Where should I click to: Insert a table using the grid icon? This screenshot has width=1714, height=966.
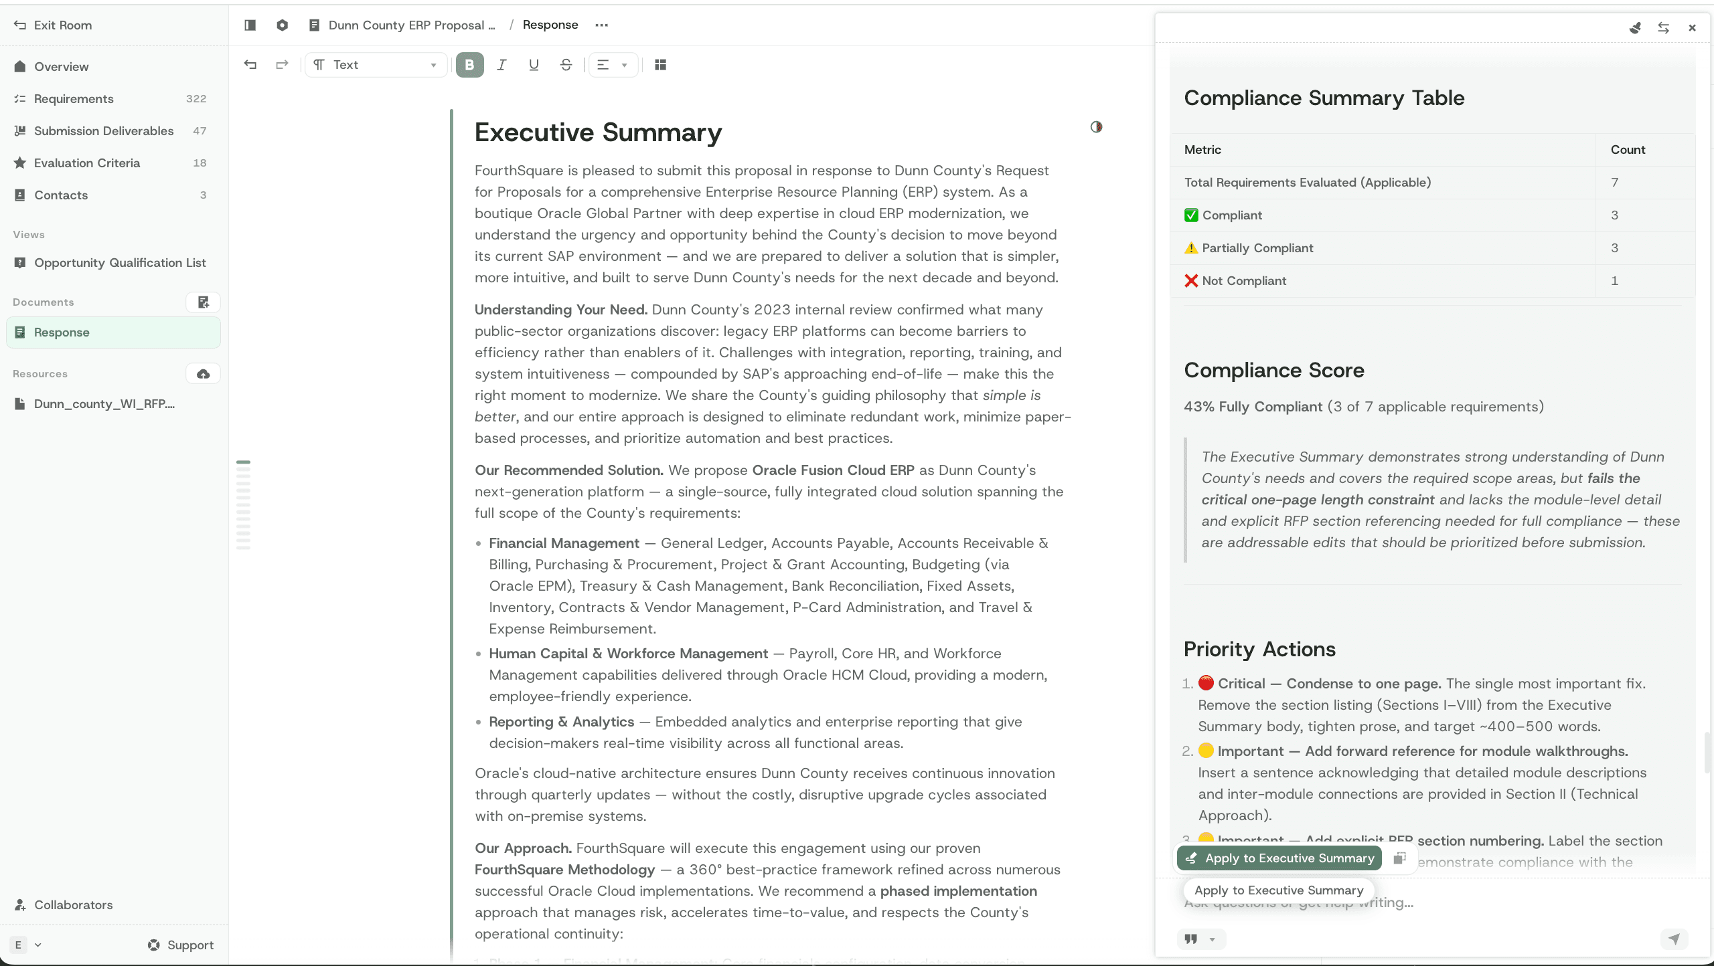click(660, 64)
